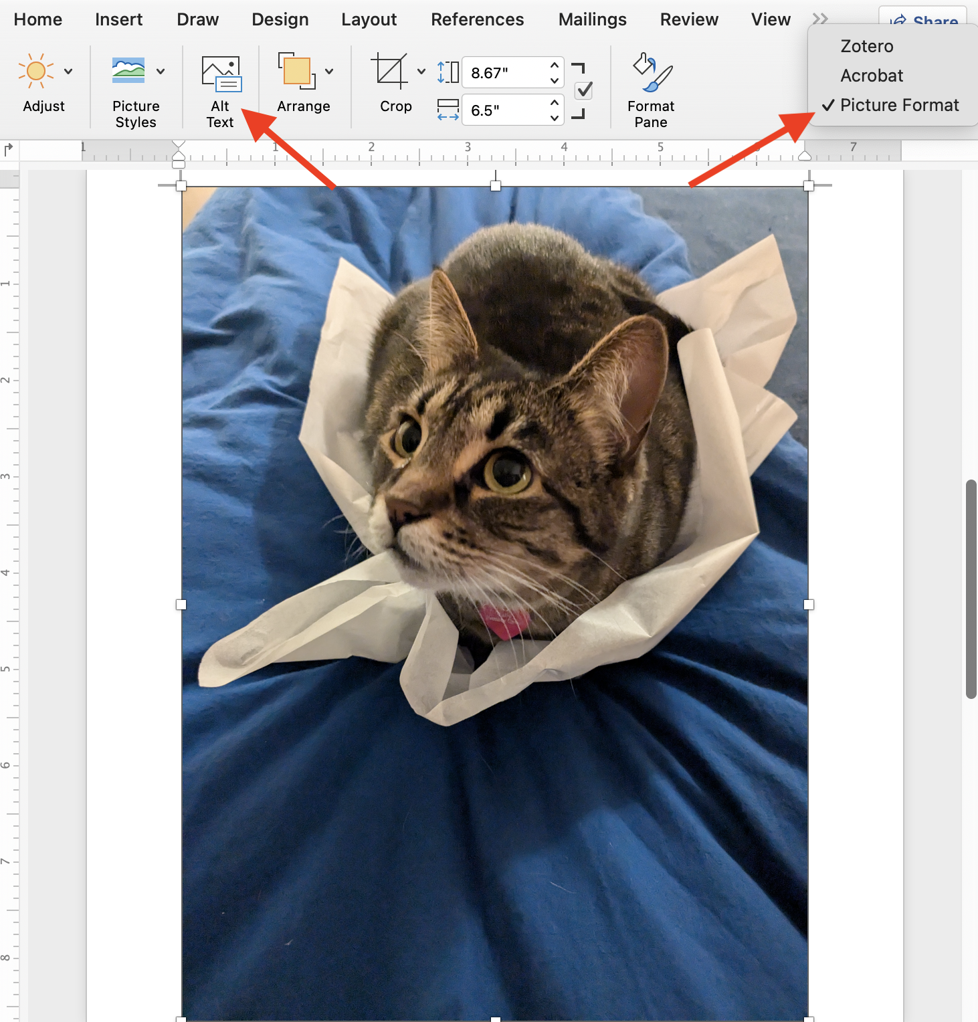Choose Acrobat from the overflow menu
Viewport: 978px width, 1022px height.
tap(872, 76)
